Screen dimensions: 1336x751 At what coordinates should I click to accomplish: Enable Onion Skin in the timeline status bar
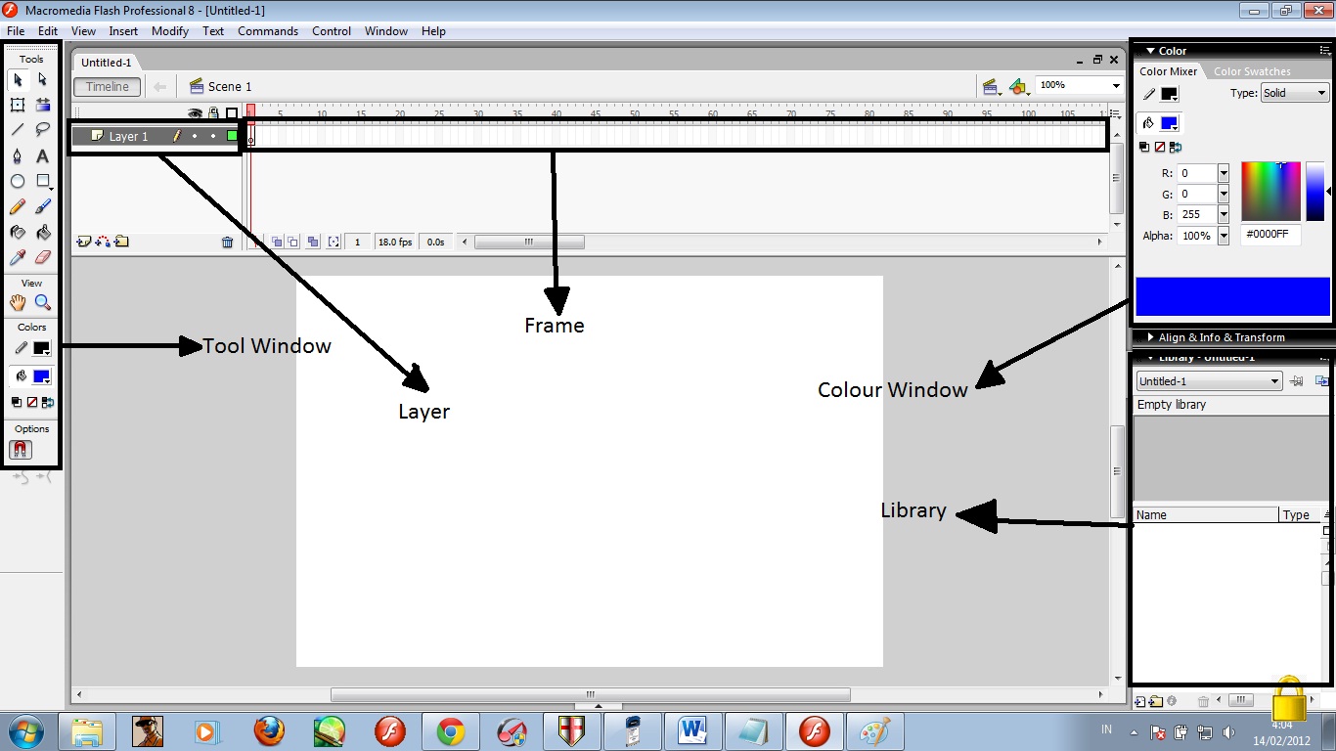[x=278, y=242]
